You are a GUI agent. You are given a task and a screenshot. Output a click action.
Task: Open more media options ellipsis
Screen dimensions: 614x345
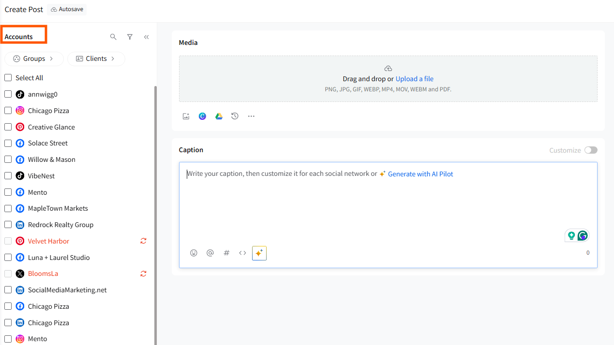pyautogui.click(x=251, y=116)
